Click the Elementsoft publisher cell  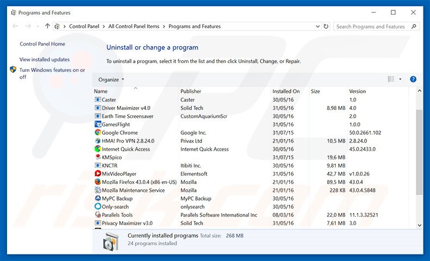(x=194, y=173)
